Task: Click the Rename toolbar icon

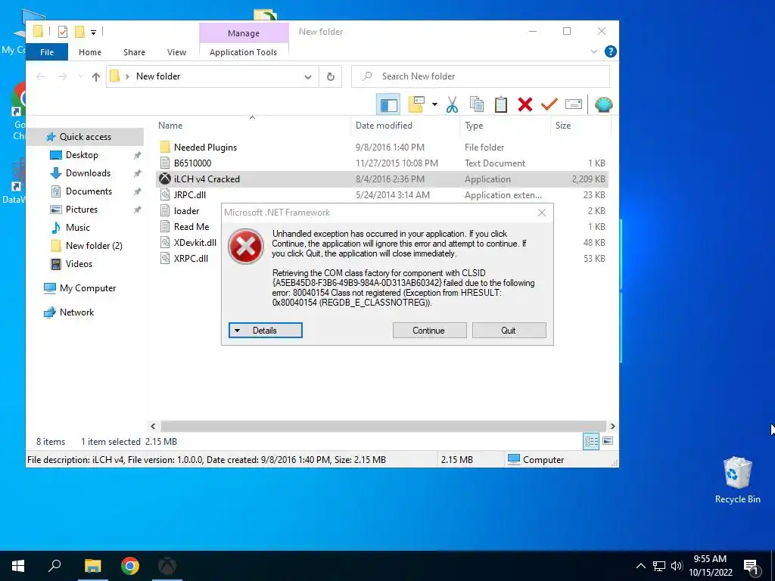Action: pyautogui.click(x=574, y=104)
